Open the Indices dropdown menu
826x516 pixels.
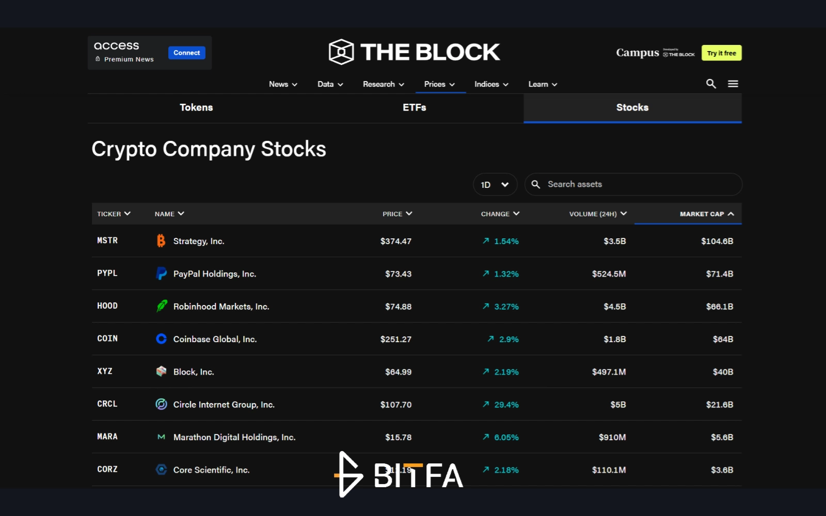(x=491, y=84)
